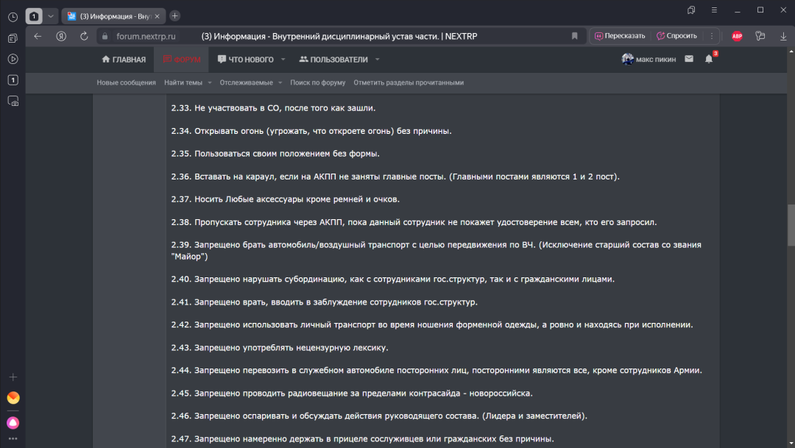
Task: Open the 'Пользователи' navigation item
Action: coord(333,60)
